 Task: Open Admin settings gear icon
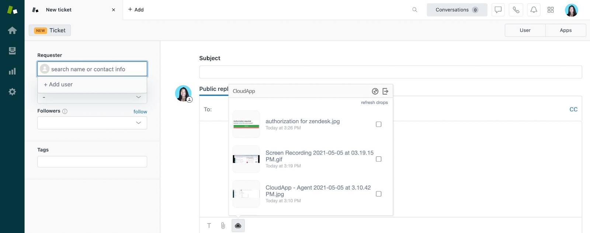12,92
